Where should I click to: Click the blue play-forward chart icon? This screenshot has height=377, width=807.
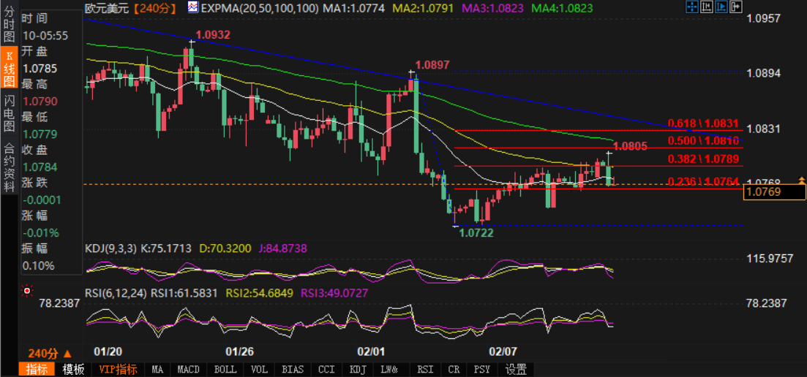point(721,7)
